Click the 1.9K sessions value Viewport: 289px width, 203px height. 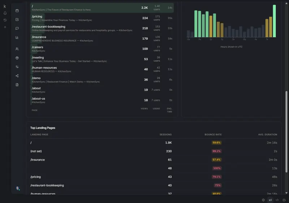[x=168, y=143]
